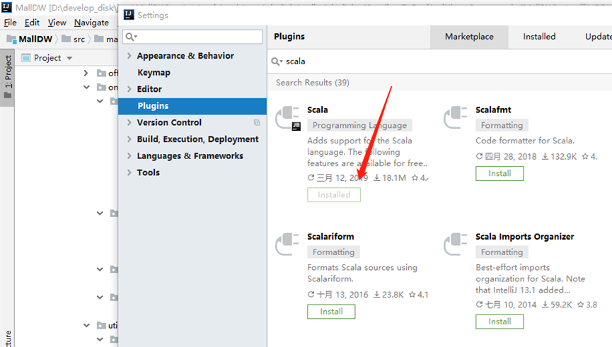This screenshot has height=347, width=612.
Task: Open the Scalariform plugin title
Action: pos(330,237)
